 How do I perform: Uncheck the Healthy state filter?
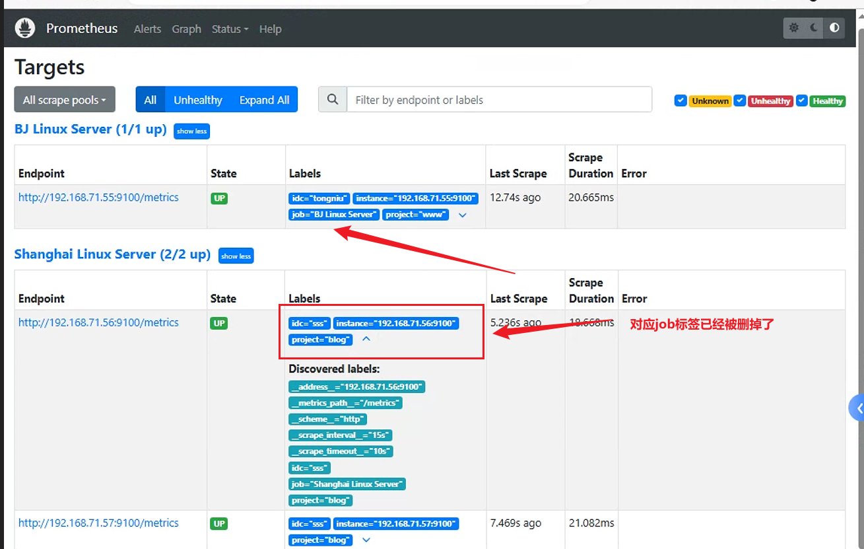pos(802,101)
